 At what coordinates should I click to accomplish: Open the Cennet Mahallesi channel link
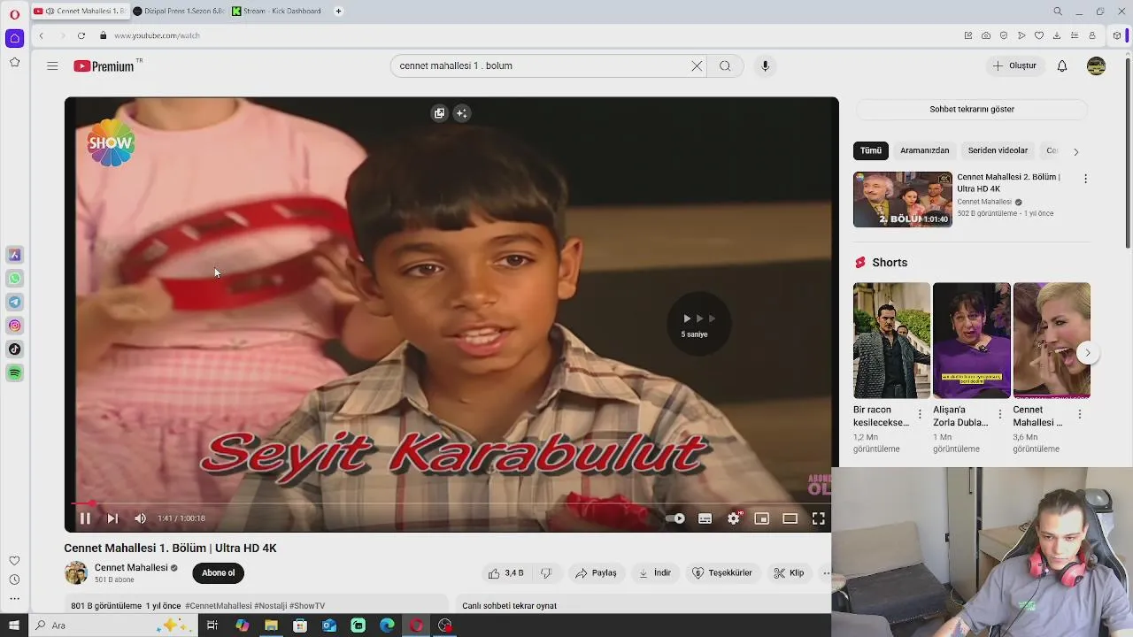[131, 568]
